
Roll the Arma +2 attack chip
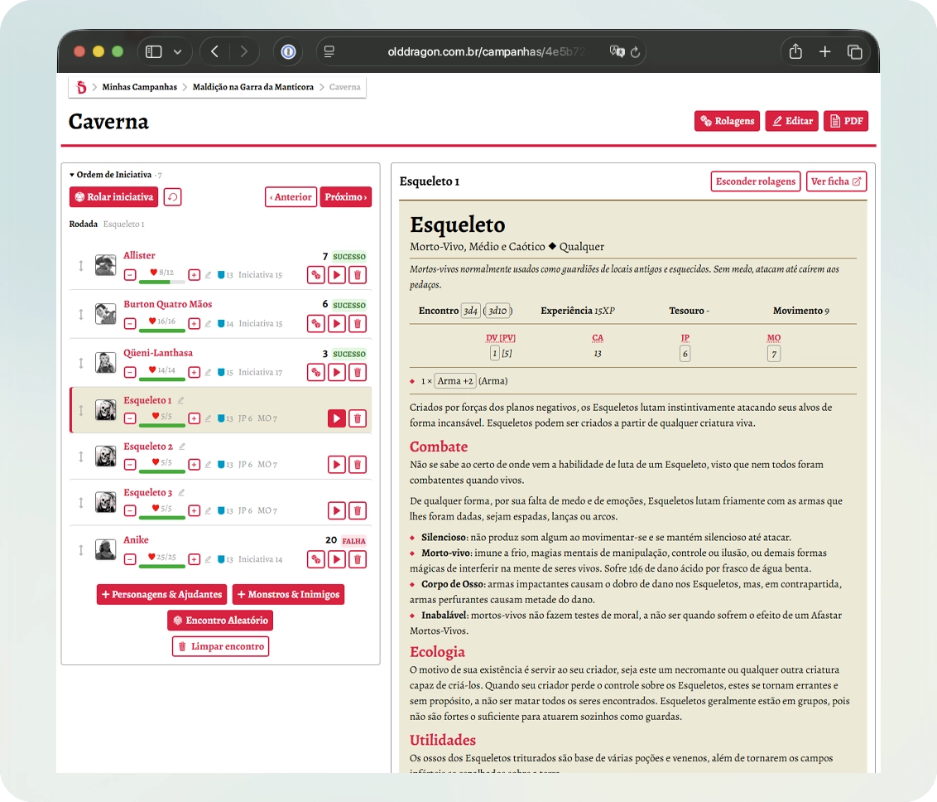pos(455,381)
